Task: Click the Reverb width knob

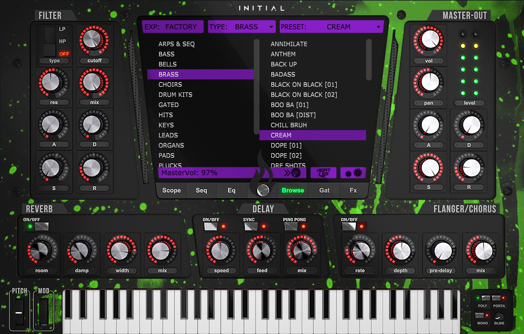Action: [x=122, y=250]
